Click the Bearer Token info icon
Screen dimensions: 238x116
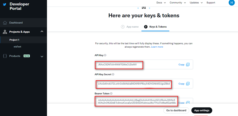click(x=111, y=93)
